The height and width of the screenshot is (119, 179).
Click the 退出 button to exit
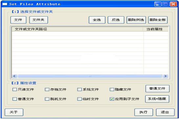(x=165, y=112)
